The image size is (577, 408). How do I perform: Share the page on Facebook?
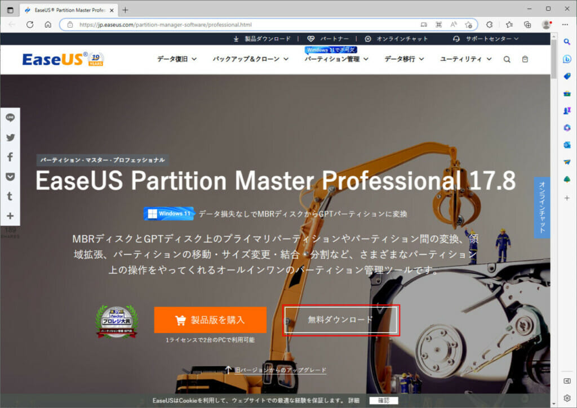coord(10,158)
